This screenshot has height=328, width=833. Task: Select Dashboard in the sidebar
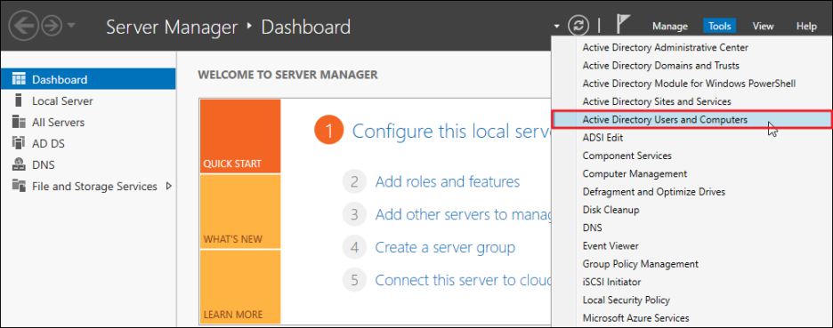(88, 79)
